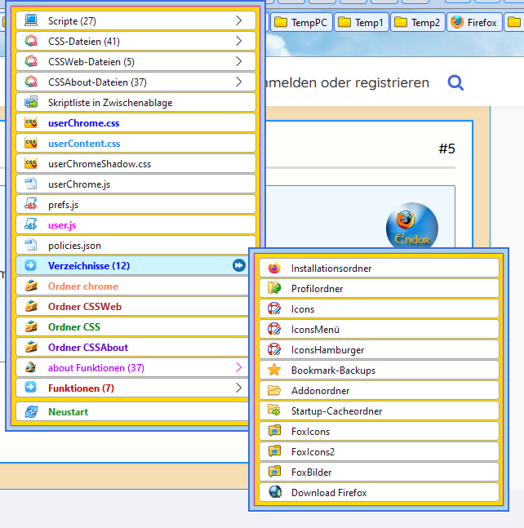The height and width of the screenshot is (528, 524).
Task: Open CSSAbout-Dateien (37) entry
Action: pyautogui.click(x=135, y=82)
